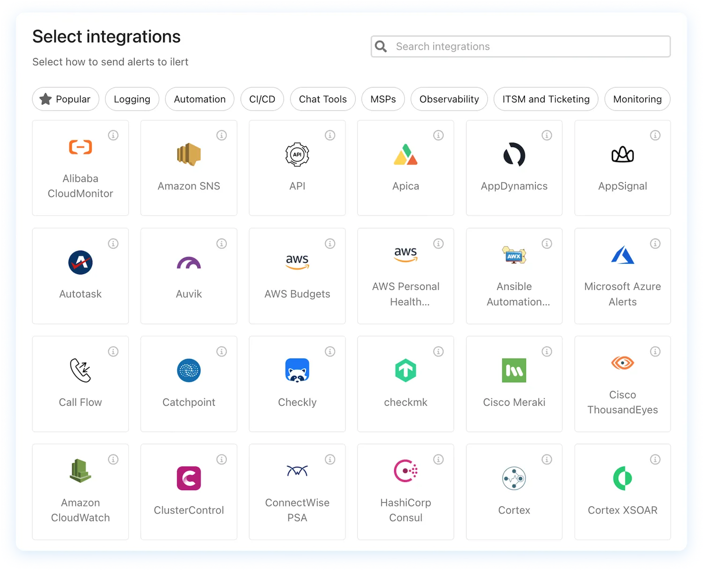Click the Alibaba CloudMonitor logo icon
The height and width of the screenshot is (570, 703).
81,147
